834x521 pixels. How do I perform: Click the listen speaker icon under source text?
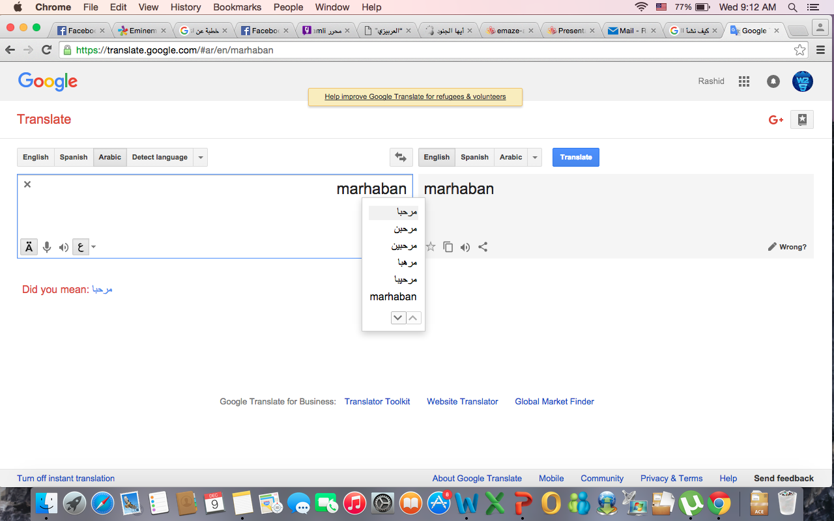[64, 247]
